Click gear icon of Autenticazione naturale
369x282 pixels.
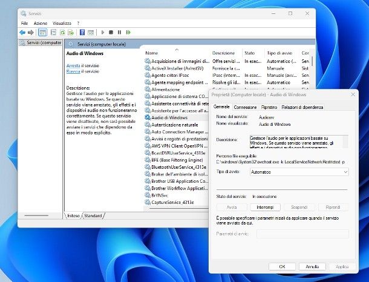point(148,125)
